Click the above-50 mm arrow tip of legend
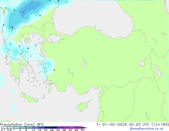 point(84,128)
